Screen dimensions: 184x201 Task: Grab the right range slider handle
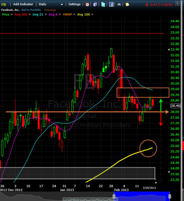pyautogui.click(x=170, y=196)
